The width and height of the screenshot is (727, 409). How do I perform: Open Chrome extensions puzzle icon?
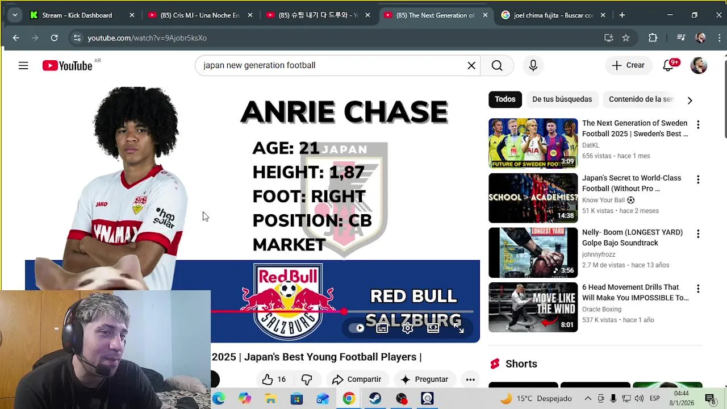tap(653, 38)
